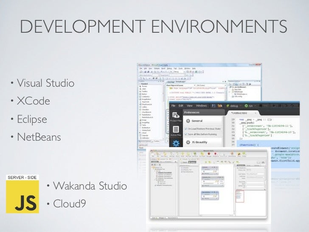
Task: Open the Active Files sidebar panel
Action: click(x=176, y=131)
